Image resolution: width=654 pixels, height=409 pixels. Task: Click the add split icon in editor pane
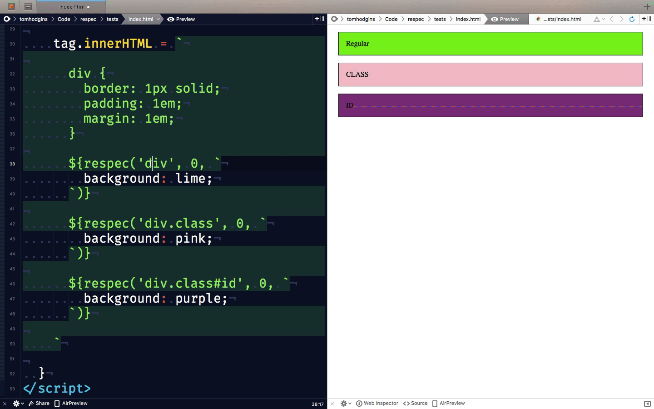click(320, 19)
